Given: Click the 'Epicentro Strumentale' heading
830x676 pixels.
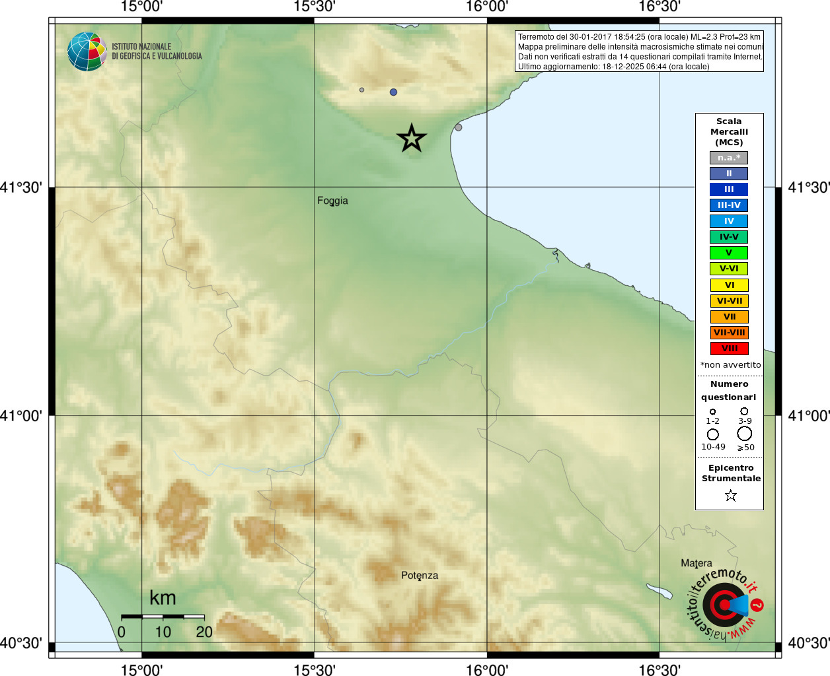Looking at the screenshot, I should [x=731, y=473].
